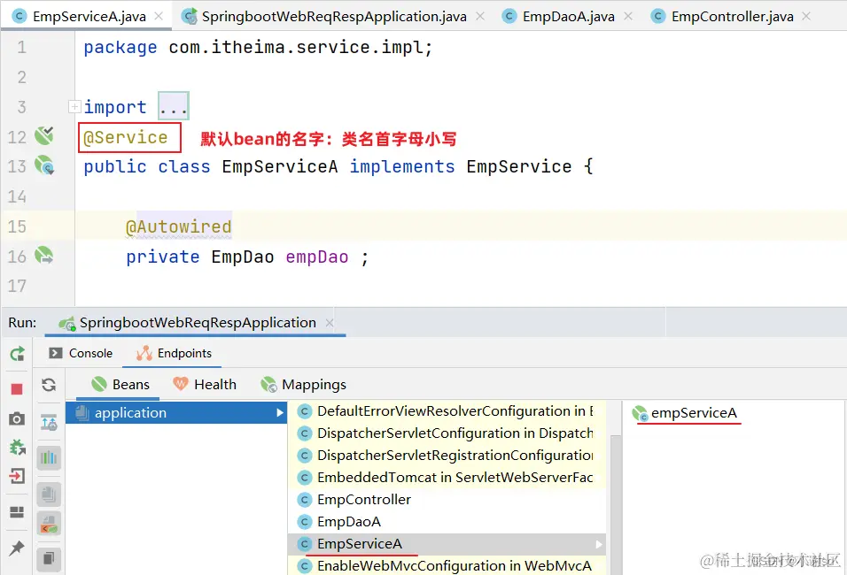Select the EmpDaoA bean
This screenshot has height=575, width=847.
447,522
